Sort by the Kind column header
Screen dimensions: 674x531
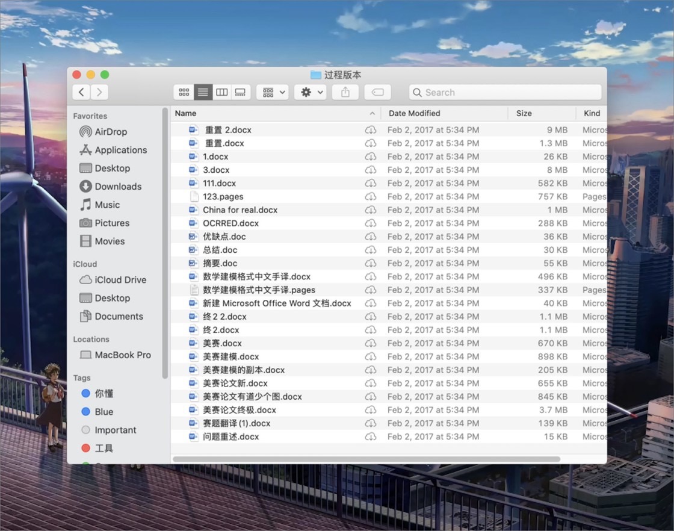tap(592, 114)
